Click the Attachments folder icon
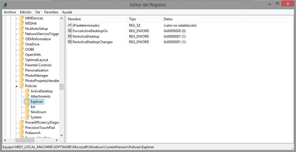The width and height of the screenshot is (296, 152). click(27, 96)
